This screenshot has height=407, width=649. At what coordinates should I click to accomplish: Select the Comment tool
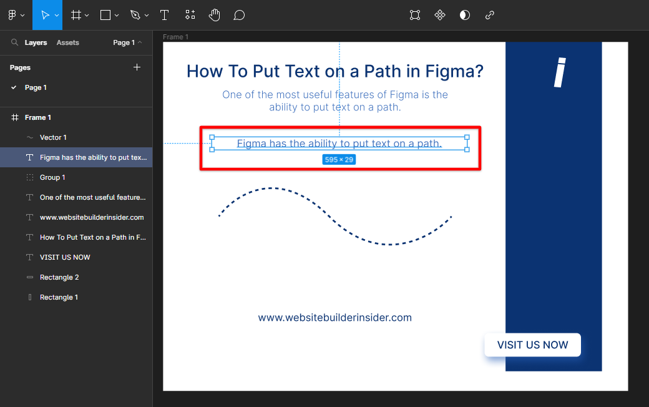click(x=239, y=15)
